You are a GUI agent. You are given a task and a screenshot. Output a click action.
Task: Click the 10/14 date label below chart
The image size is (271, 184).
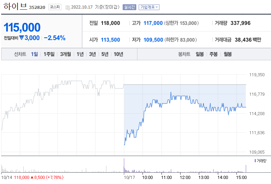pos(7,177)
